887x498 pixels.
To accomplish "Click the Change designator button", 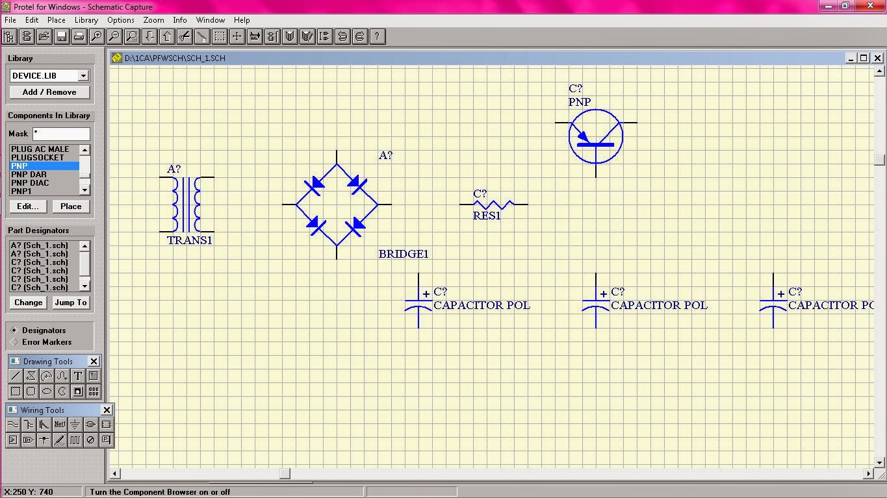I will pos(29,303).
